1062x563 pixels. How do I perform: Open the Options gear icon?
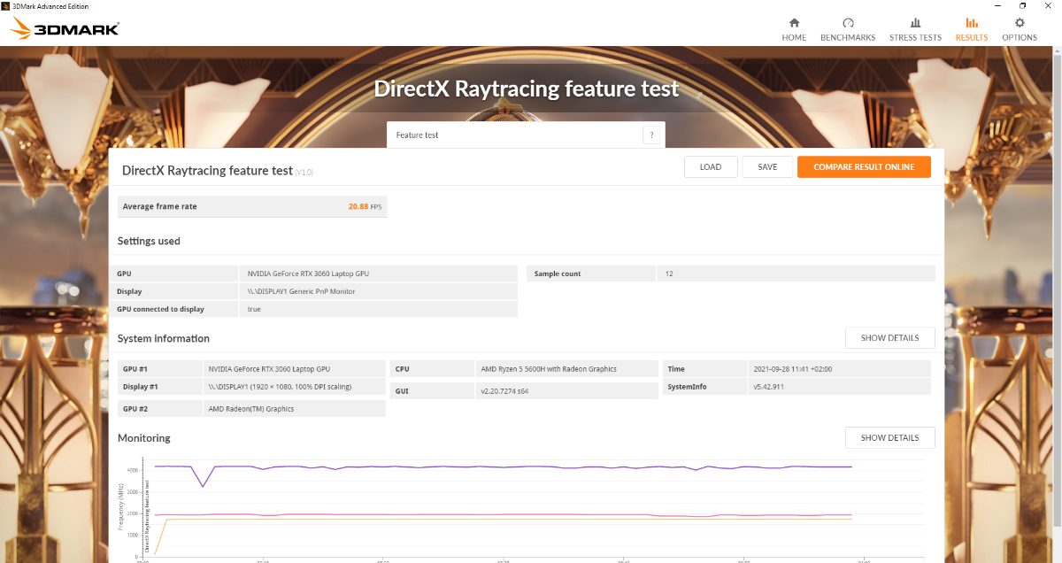tap(1020, 23)
